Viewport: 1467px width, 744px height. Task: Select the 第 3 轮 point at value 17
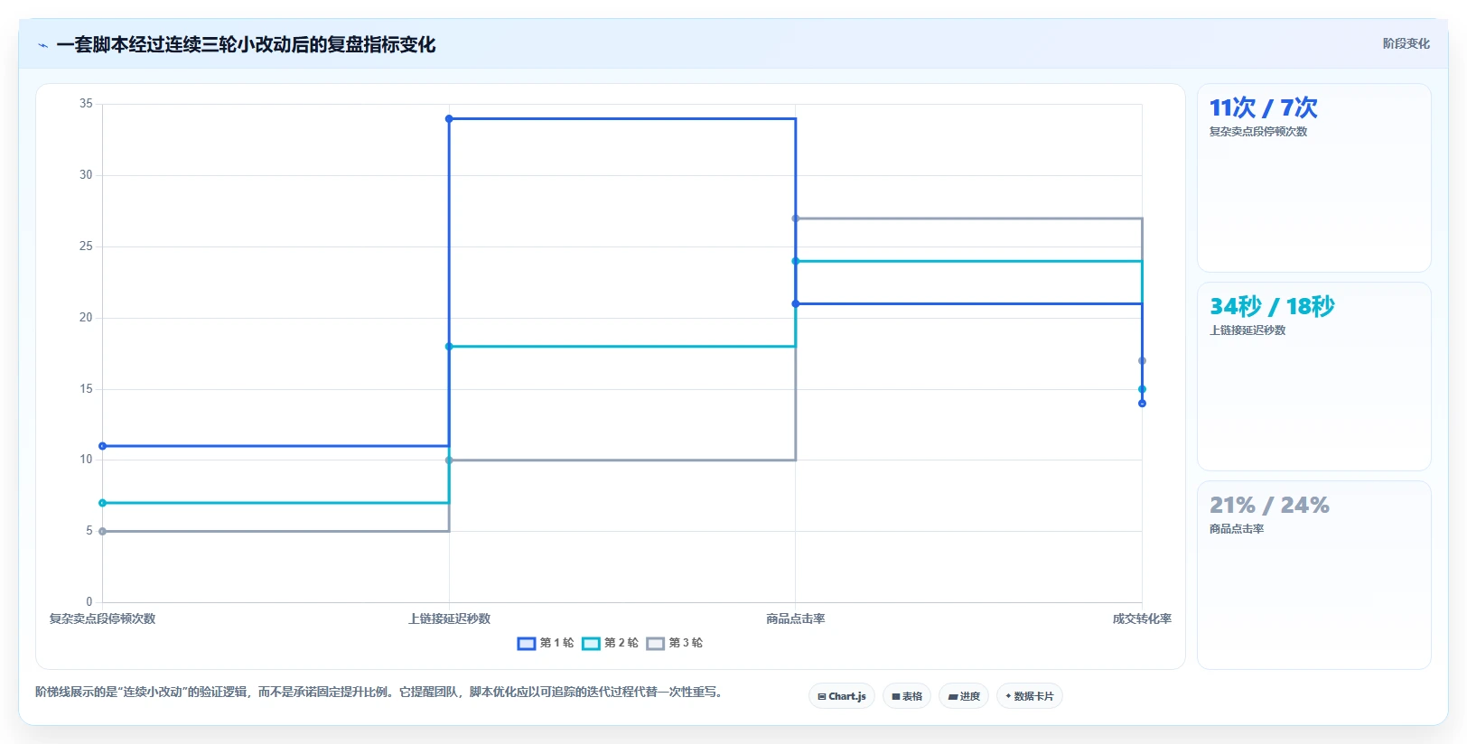pyautogui.click(x=1142, y=361)
